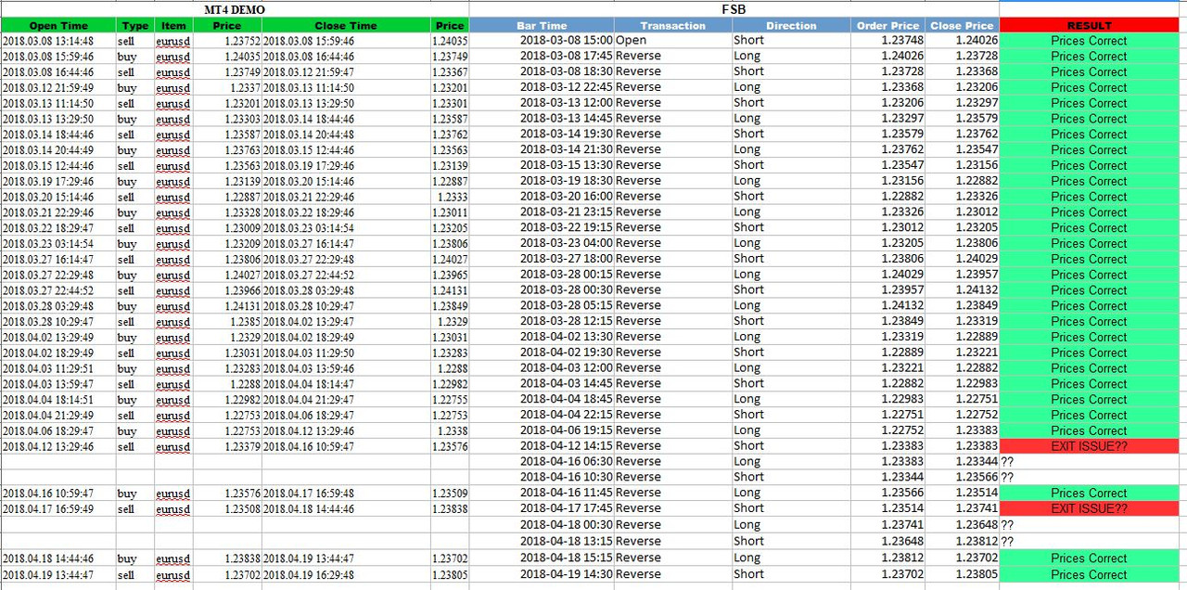The image size is (1187, 590).
Task: Select bar time 2018-03-08 15:00
Action: 567,41
